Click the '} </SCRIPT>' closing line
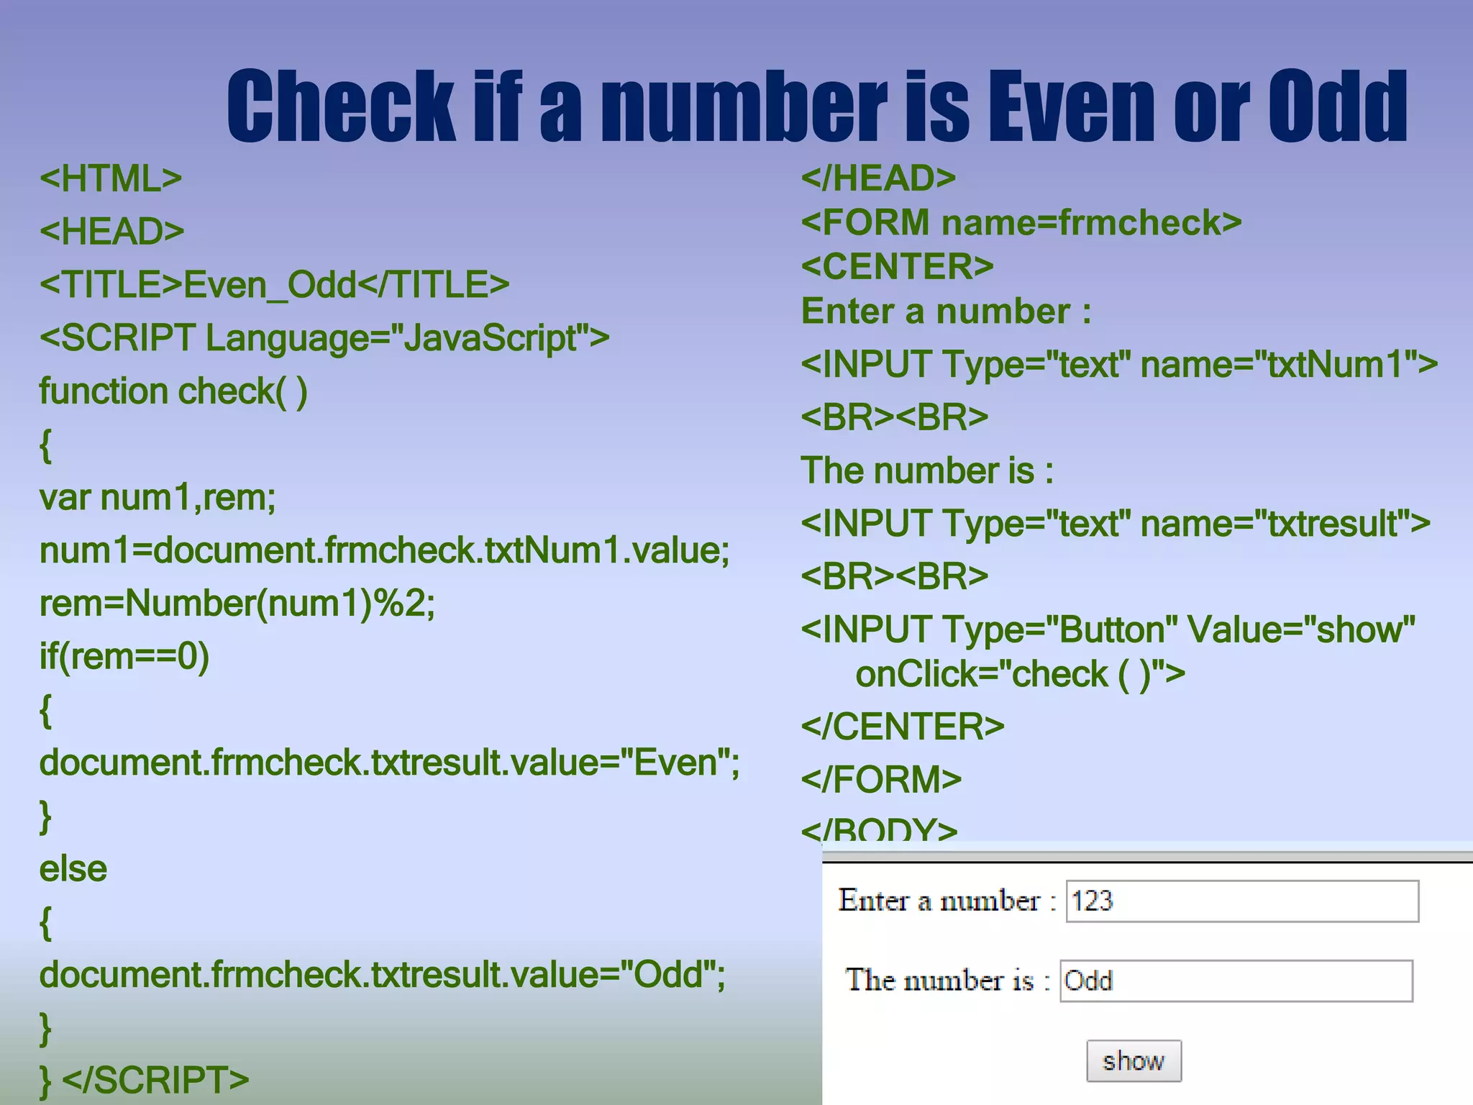Viewport: 1473px width, 1105px height. [x=145, y=1081]
